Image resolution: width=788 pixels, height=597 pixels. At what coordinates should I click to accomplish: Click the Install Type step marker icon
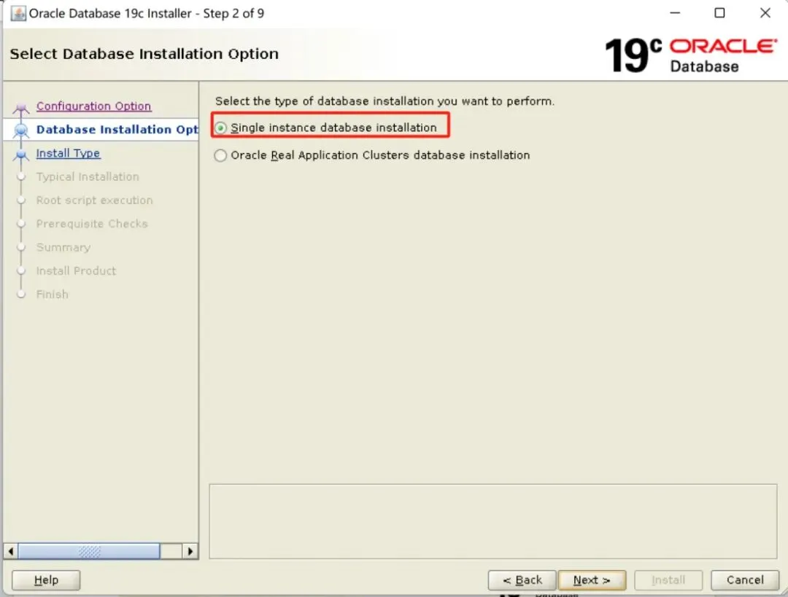(20, 154)
